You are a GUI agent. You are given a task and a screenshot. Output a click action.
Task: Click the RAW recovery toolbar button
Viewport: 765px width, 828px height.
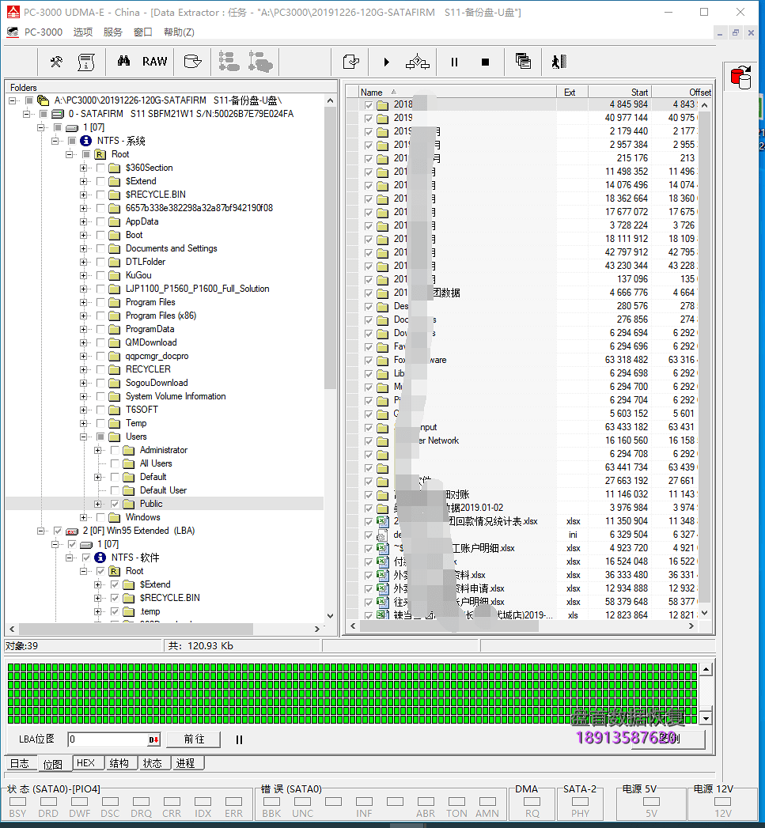click(154, 62)
